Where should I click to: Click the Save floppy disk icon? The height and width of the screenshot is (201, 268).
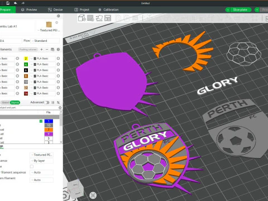coord(8,3)
